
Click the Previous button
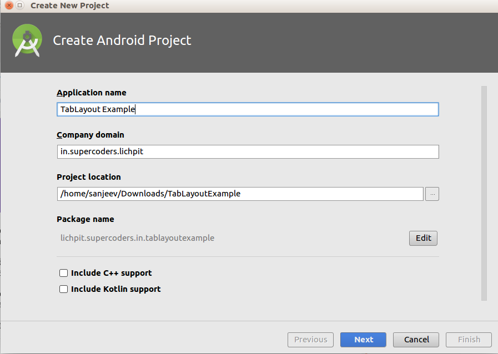[310, 340]
